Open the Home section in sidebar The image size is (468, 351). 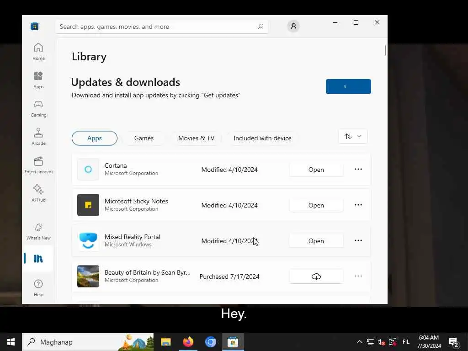[x=38, y=52]
